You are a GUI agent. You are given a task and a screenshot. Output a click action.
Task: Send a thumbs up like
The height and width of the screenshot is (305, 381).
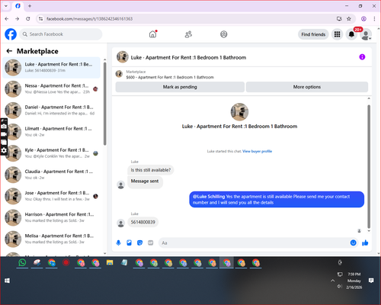click(365, 242)
